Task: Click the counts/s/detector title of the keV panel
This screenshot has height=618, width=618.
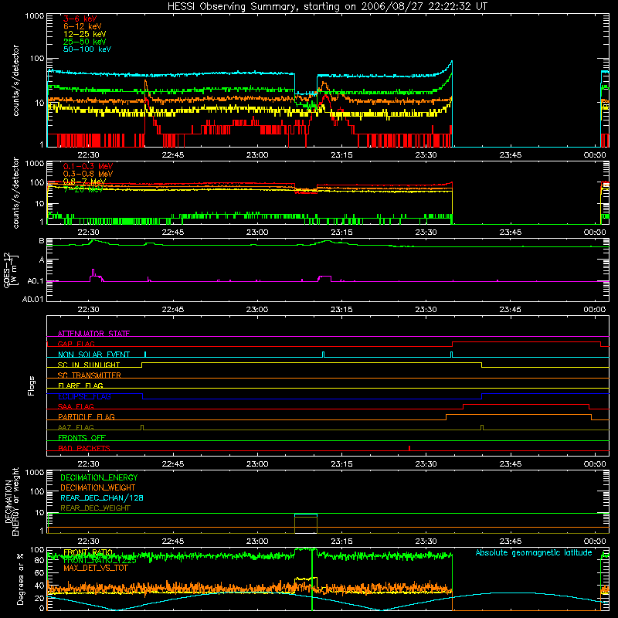Action: (16, 80)
